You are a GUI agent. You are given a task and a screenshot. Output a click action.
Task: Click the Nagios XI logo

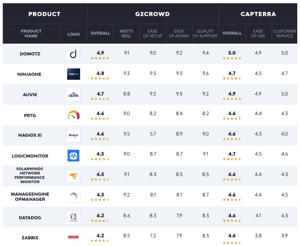[x=73, y=136]
